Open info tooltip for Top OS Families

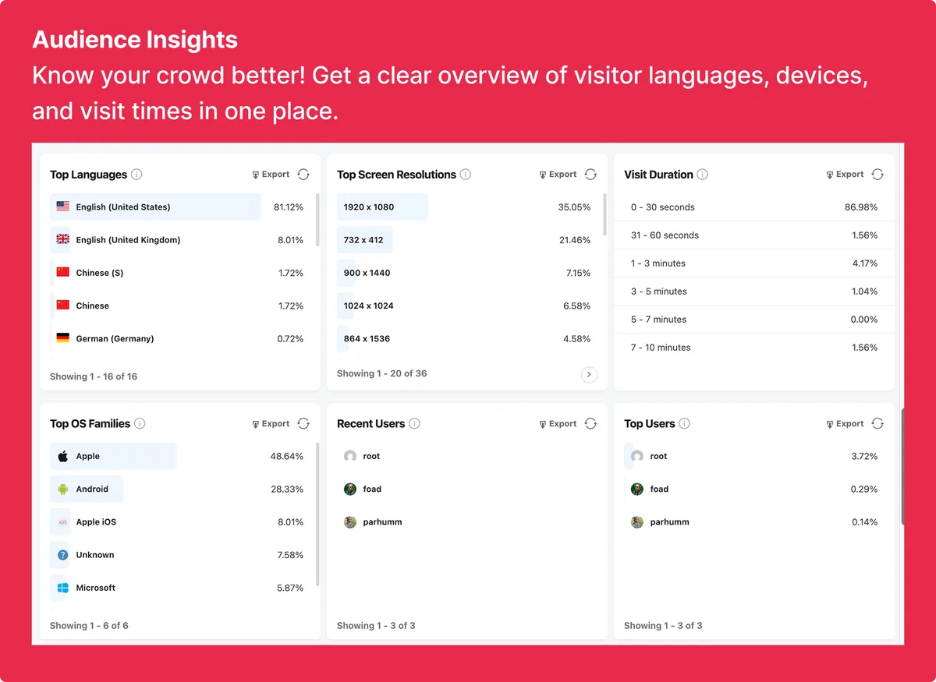(x=140, y=424)
